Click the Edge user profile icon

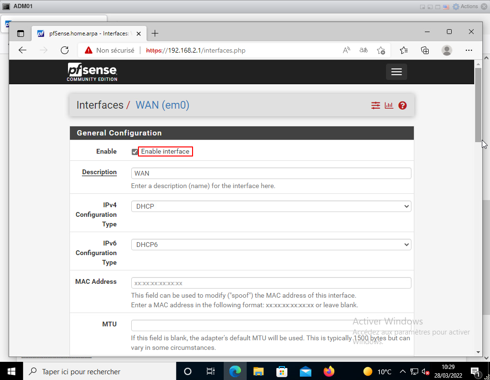[447, 50]
